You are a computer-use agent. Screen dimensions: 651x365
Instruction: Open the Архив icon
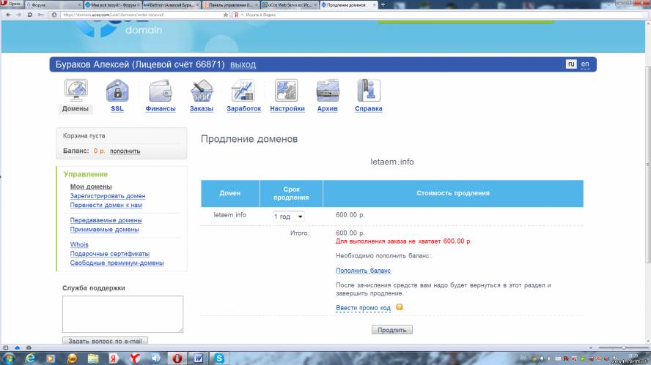(x=327, y=91)
